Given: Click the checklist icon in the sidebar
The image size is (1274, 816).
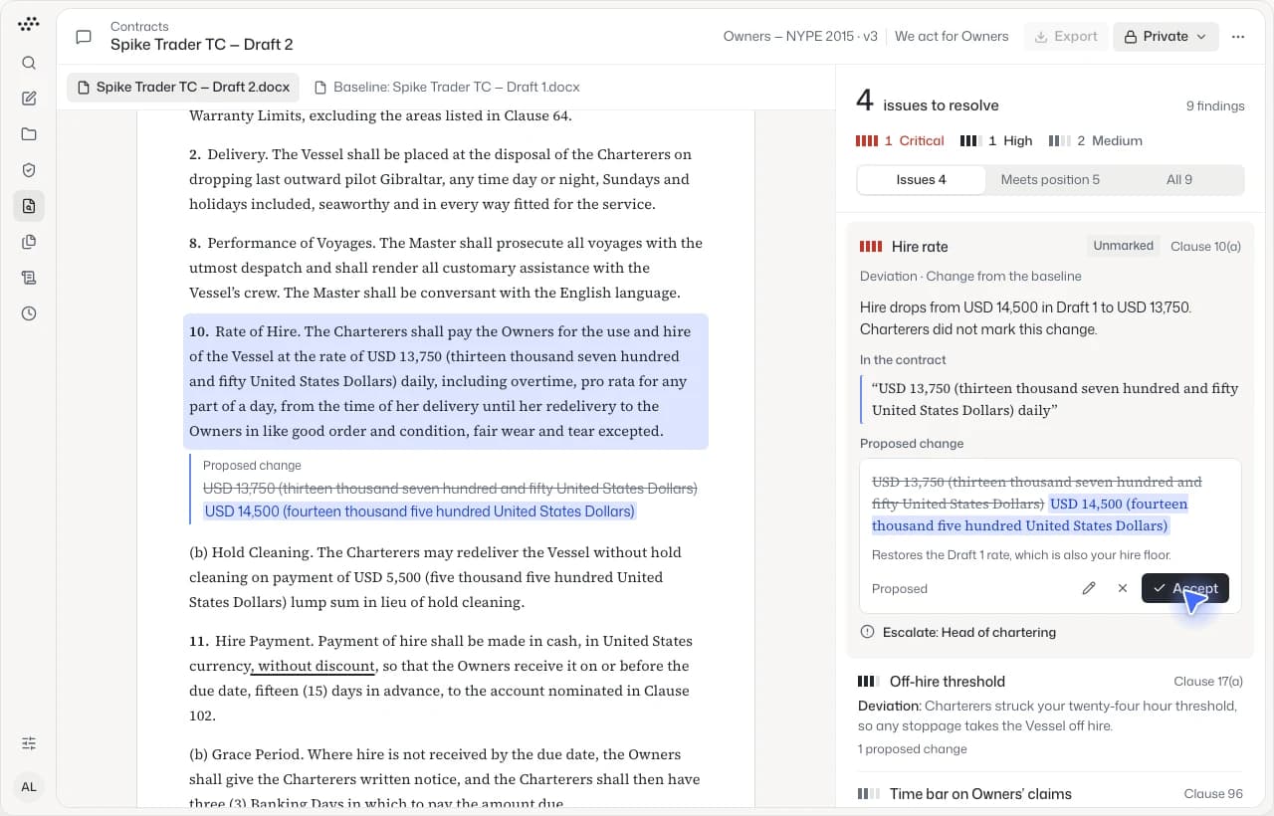Looking at the screenshot, I should 29,278.
